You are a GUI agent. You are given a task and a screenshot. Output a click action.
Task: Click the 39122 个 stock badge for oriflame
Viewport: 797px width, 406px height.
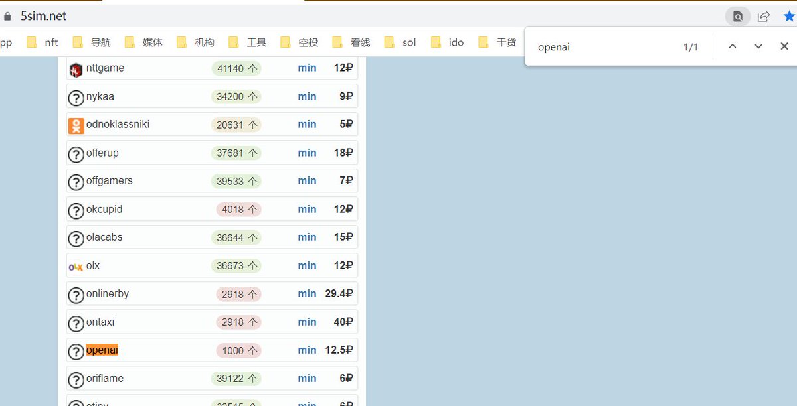(236, 379)
